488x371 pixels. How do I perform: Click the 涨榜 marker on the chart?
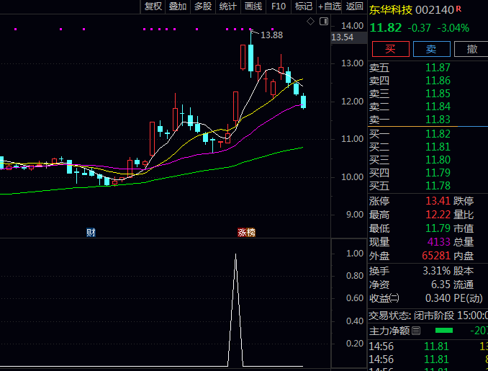pos(246,232)
